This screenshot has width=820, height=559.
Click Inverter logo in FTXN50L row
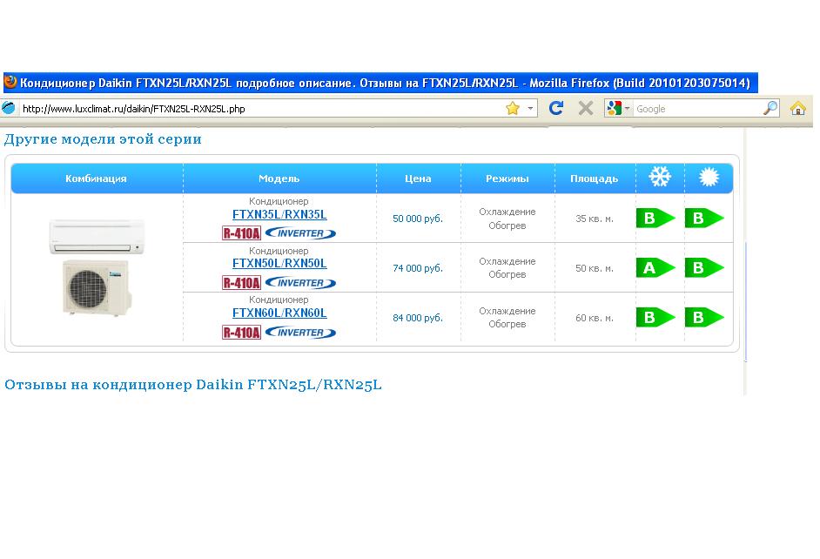300,283
